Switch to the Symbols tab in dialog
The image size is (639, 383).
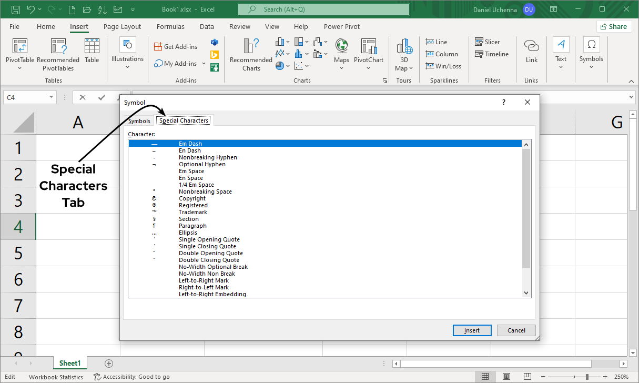[x=139, y=121]
